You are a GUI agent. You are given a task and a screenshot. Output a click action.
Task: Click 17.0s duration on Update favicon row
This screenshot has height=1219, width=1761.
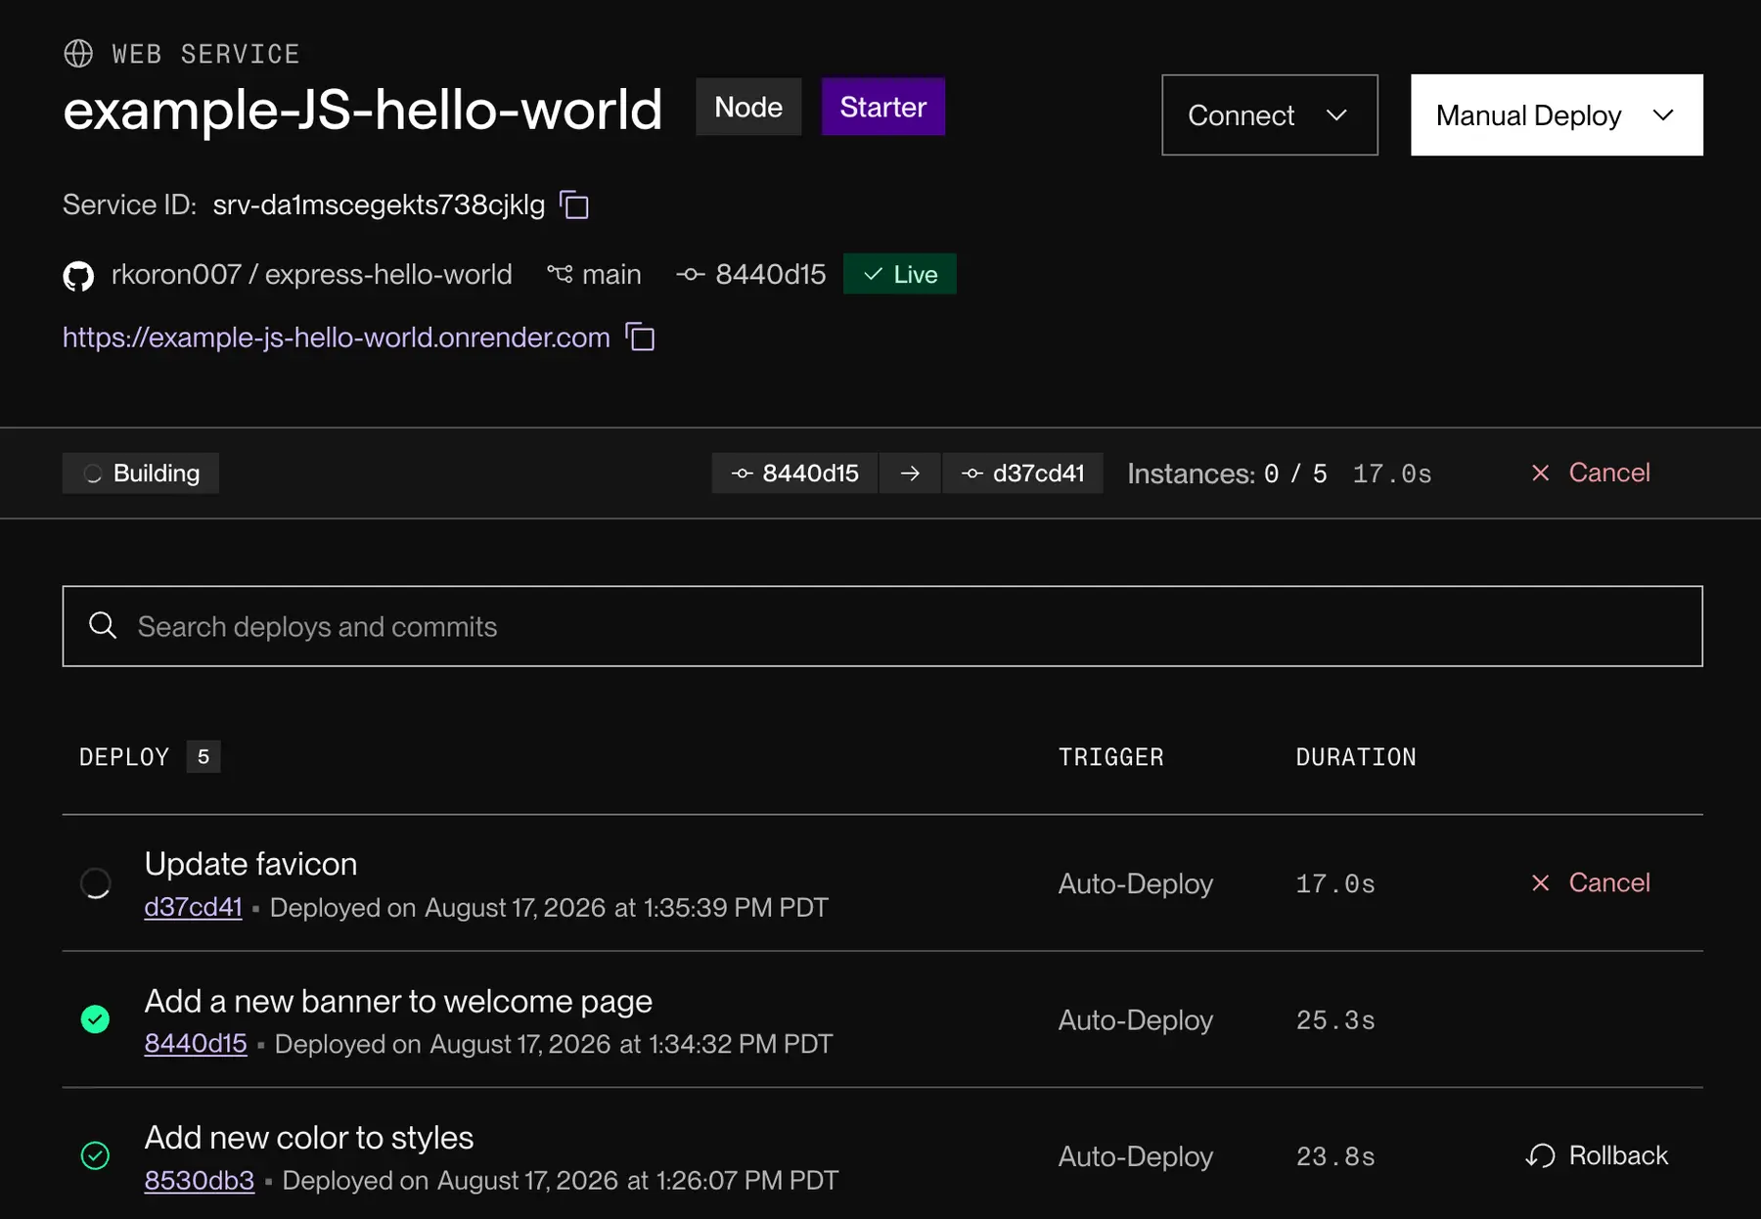(x=1335, y=884)
